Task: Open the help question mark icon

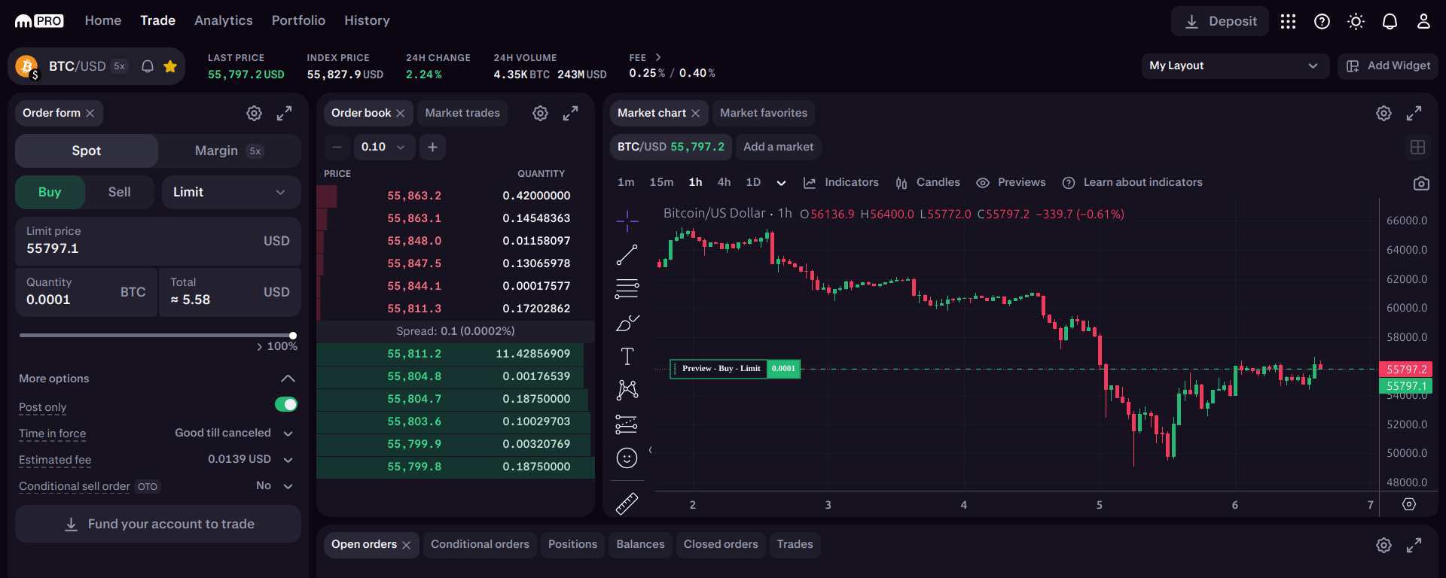Action: 1322,21
